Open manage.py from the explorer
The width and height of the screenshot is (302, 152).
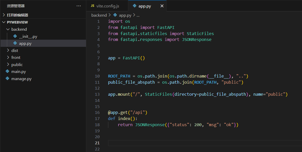click(21, 79)
